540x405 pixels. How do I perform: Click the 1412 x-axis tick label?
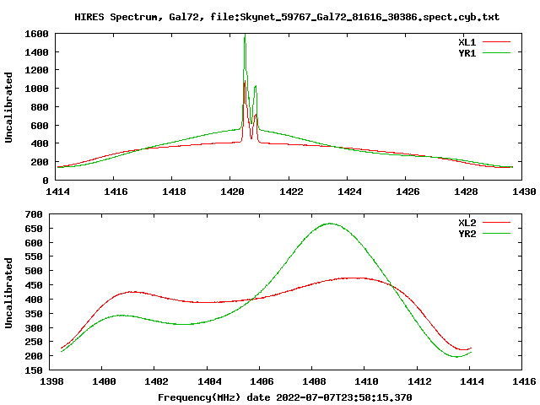419,381
